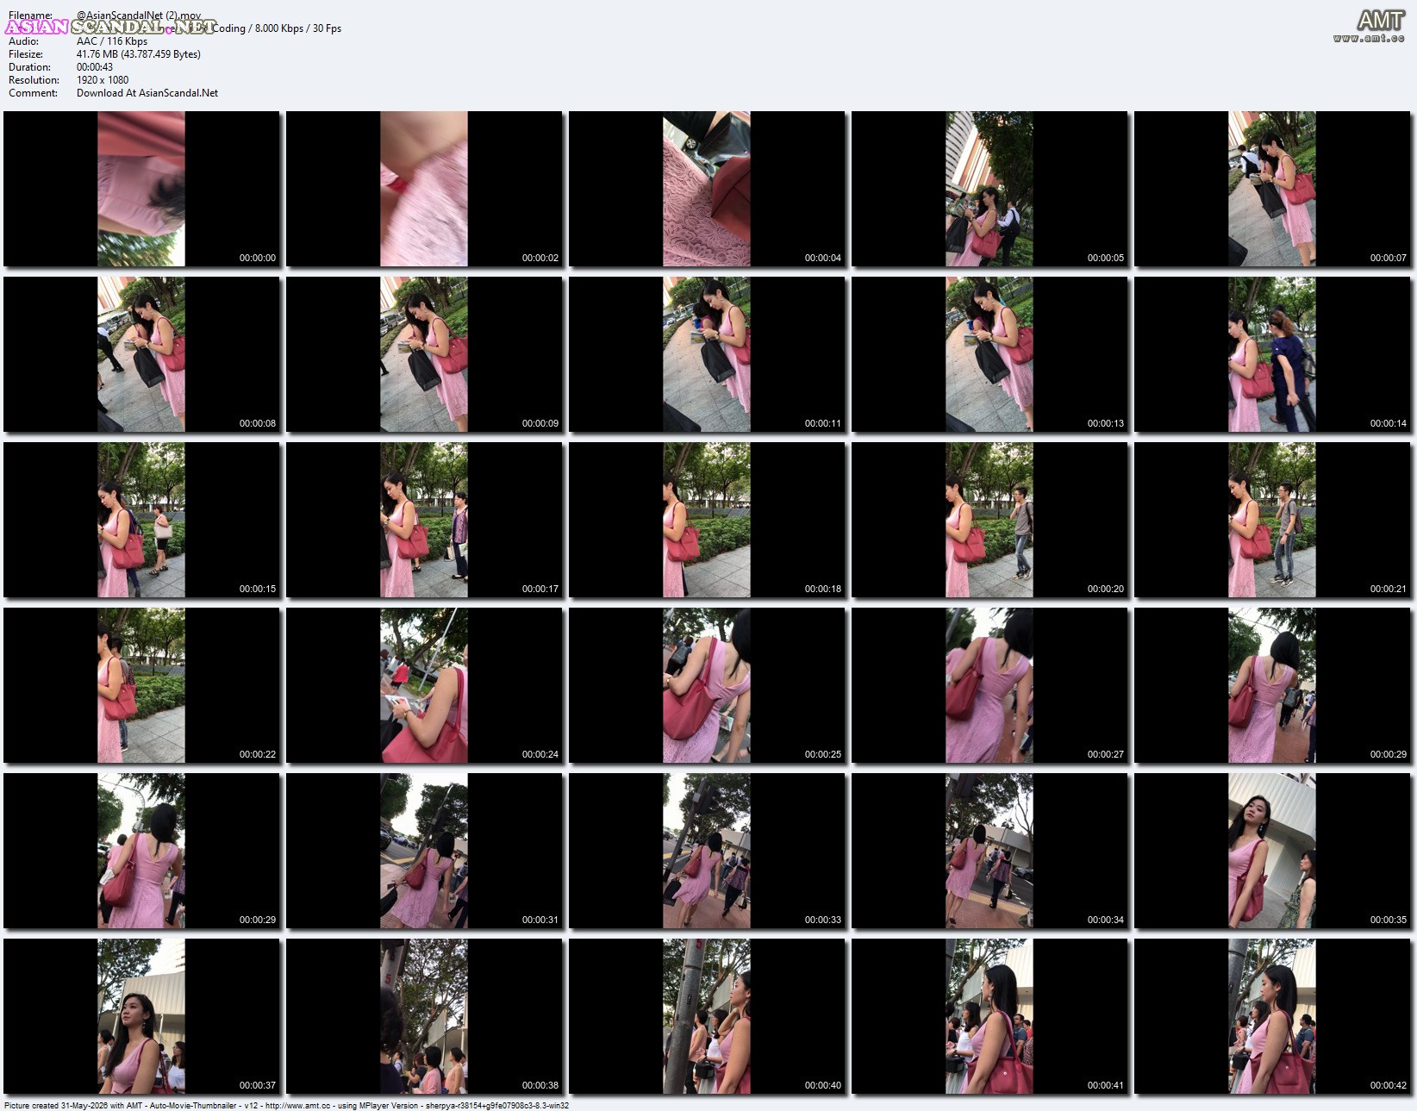The height and width of the screenshot is (1111, 1417).
Task: Select the final thumbnail stamped 00:00:42
Action: tap(1272, 1016)
